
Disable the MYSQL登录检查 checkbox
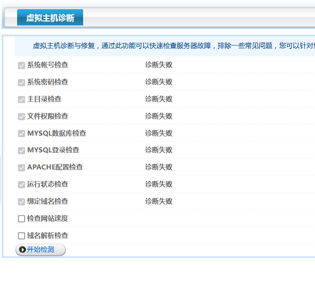point(22,150)
